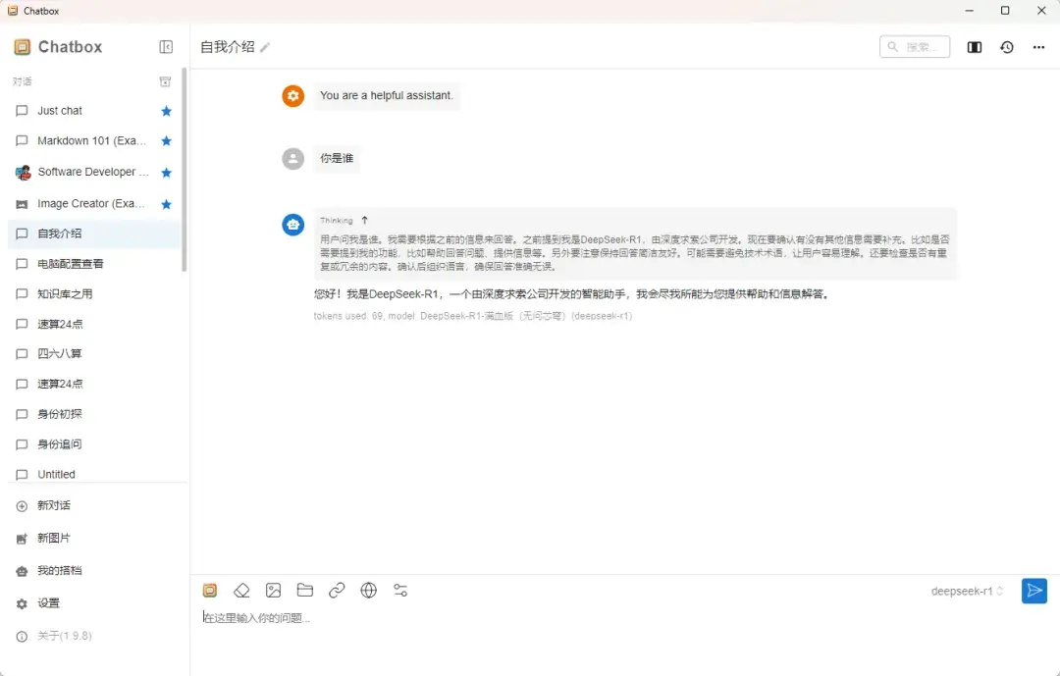This screenshot has width=1060, height=676.
Task: Unstar the Markdown 101 conversation
Action: [166, 140]
